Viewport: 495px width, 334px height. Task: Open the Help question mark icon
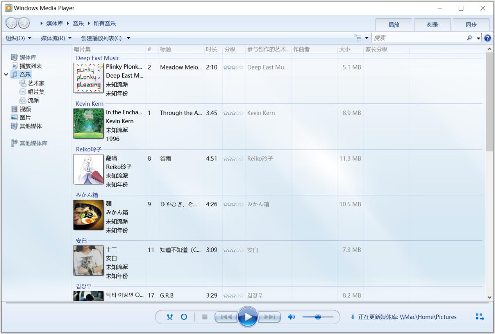tap(488, 38)
